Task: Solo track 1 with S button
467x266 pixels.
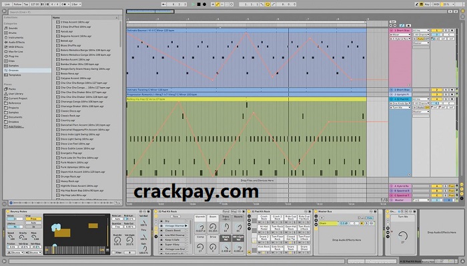Action: 446,31
